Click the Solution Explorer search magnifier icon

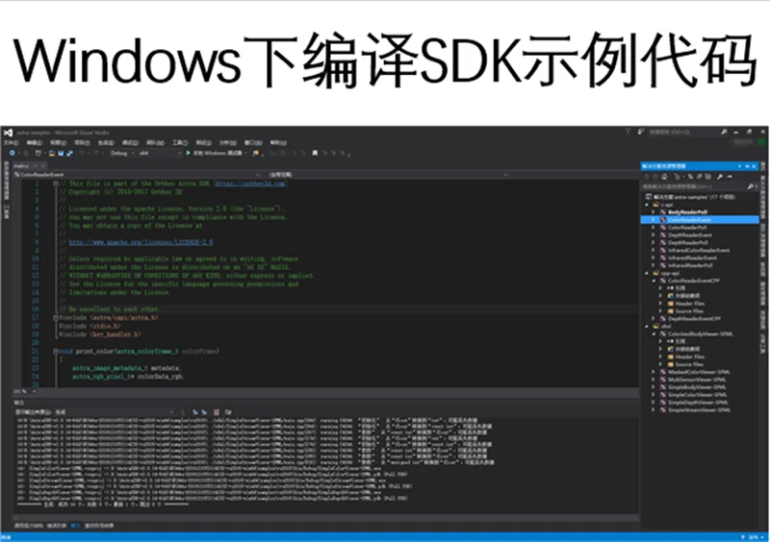751,186
